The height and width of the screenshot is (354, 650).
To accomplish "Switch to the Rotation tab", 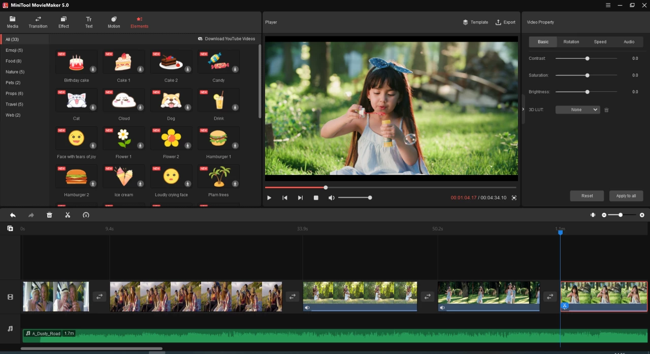I will click(571, 42).
